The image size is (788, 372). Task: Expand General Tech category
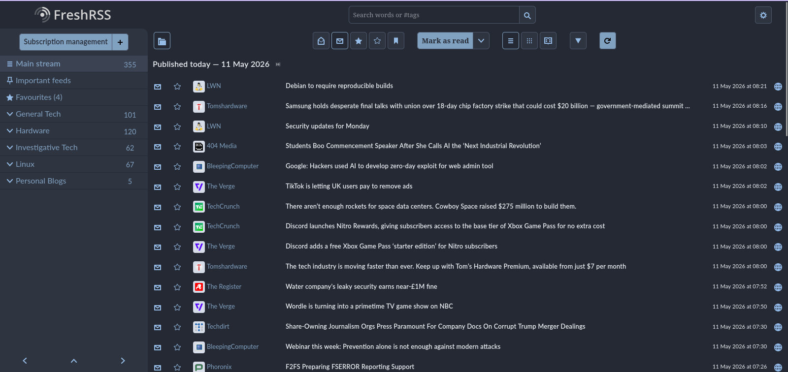[10, 114]
